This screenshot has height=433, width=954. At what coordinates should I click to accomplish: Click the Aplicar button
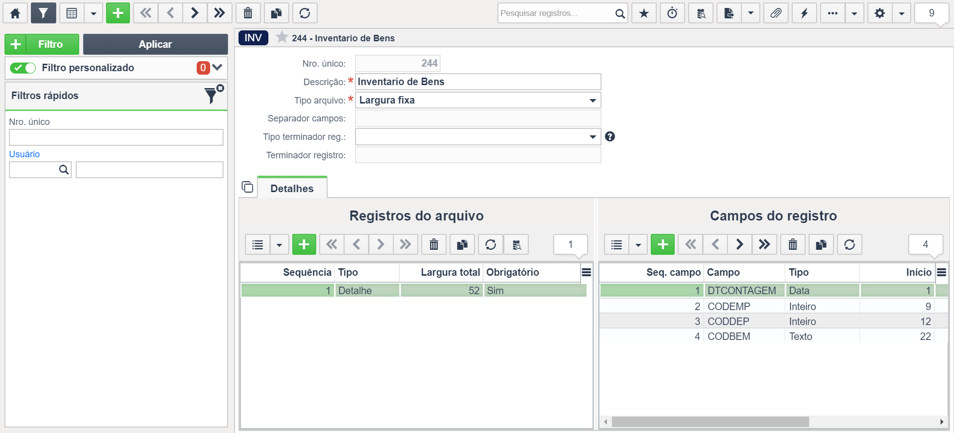pyautogui.click(x=155, y=44)
